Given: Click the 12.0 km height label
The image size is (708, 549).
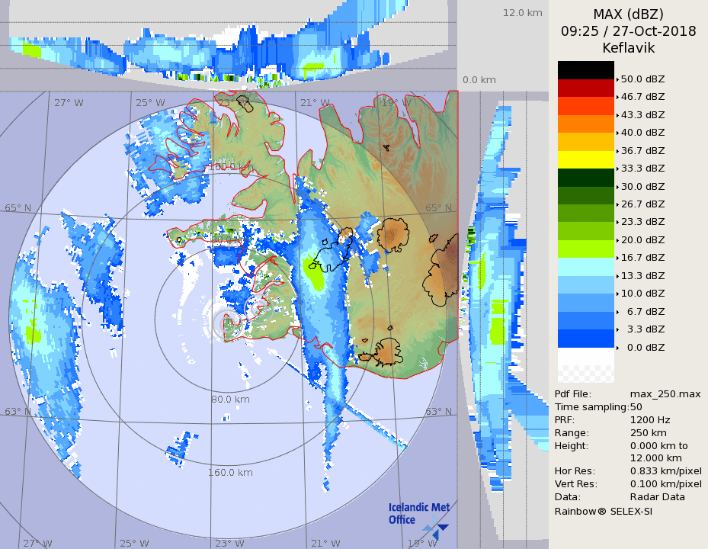Looking at the screenshot, I should point(522,13).
